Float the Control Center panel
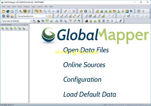151x106 pixels. pos(25,25)
